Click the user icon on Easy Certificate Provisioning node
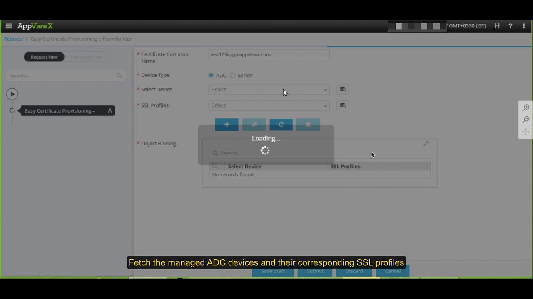The height and width of the screenshot is (299, 533). tap(110, 111)
